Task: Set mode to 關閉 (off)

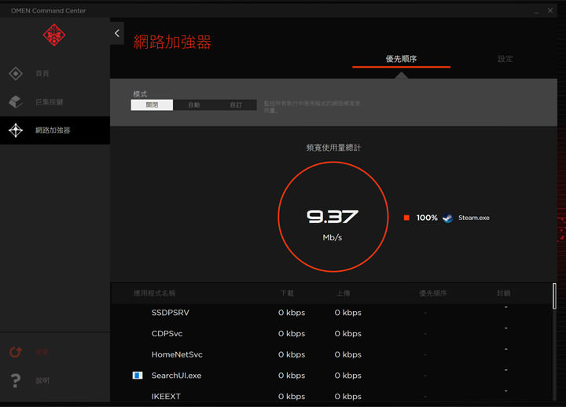Action: tap(152, 105)
